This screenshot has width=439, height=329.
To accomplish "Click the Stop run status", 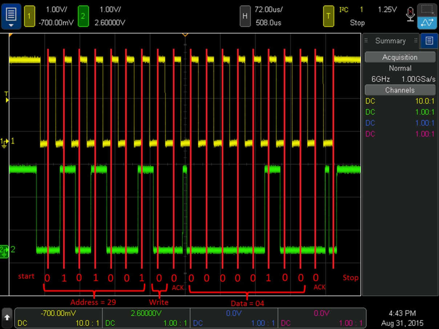I will 357,23.
